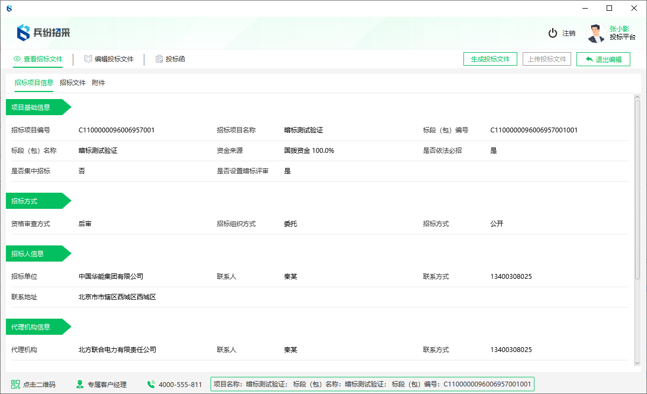Click the power icon beside 注销

tap(553, 32)
